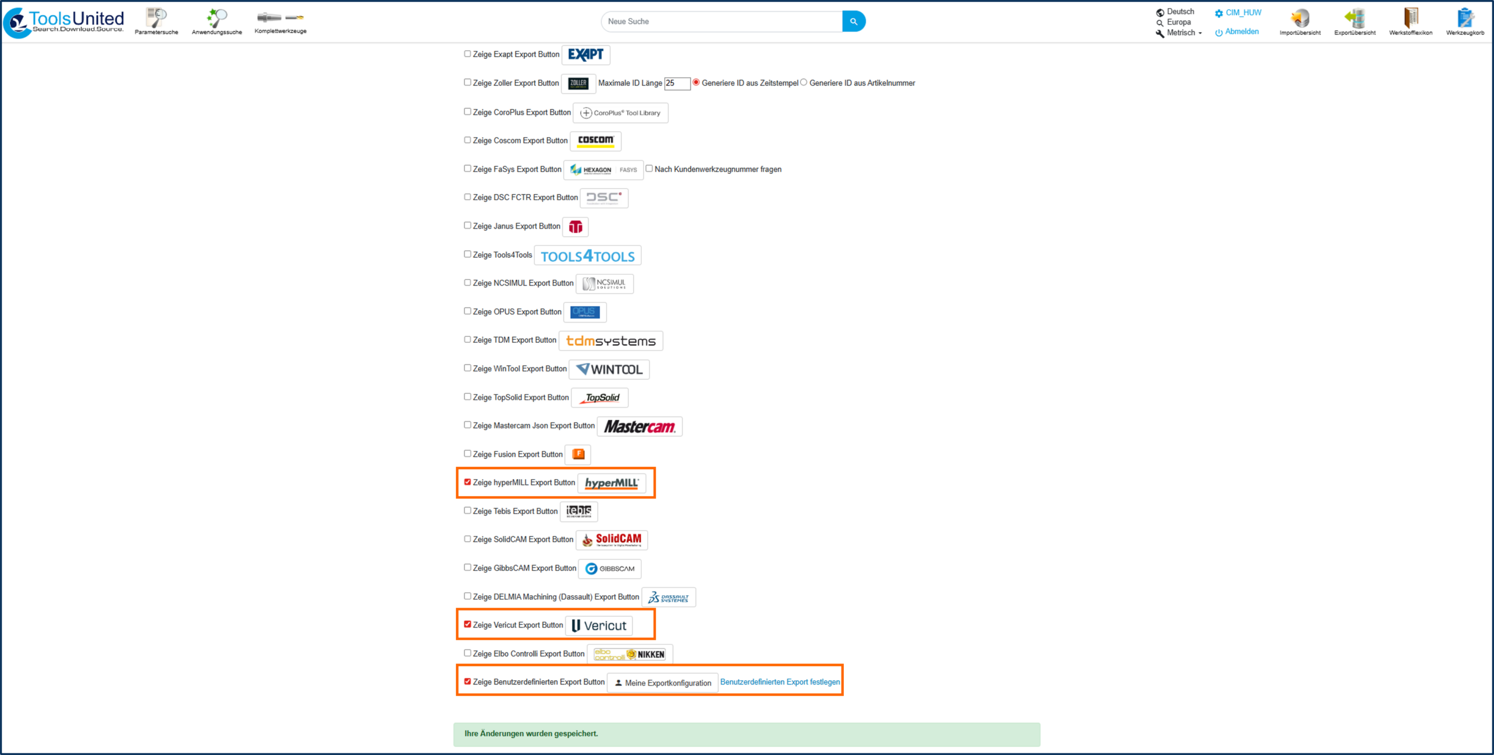This screenshot has height=755, width=1494.
Task: Click the hyperMILL logo button
Action: [x=612, y=483]
